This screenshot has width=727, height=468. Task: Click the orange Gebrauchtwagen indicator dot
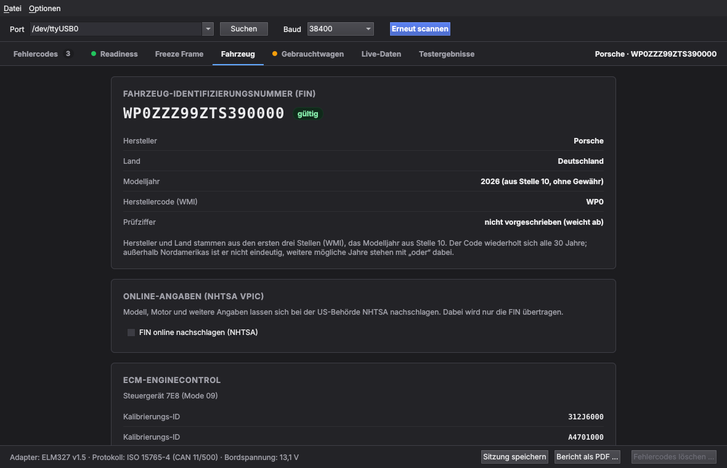275,54
